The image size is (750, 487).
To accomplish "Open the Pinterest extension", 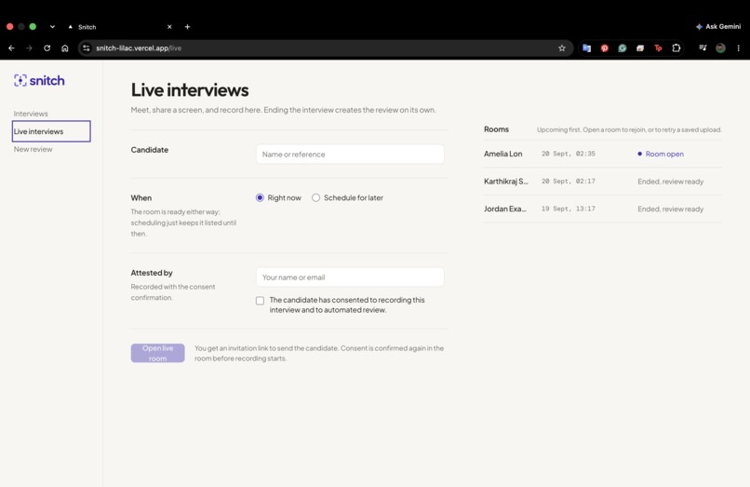I will (x=605, y=47).
